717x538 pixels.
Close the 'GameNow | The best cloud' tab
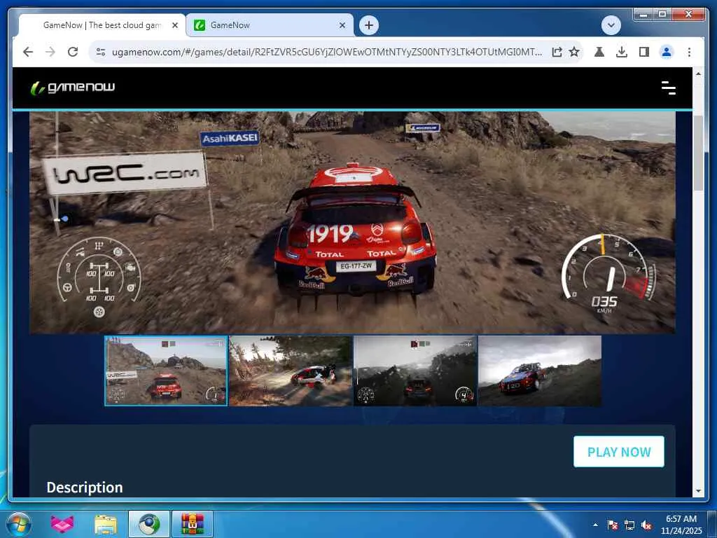point(174,26)
